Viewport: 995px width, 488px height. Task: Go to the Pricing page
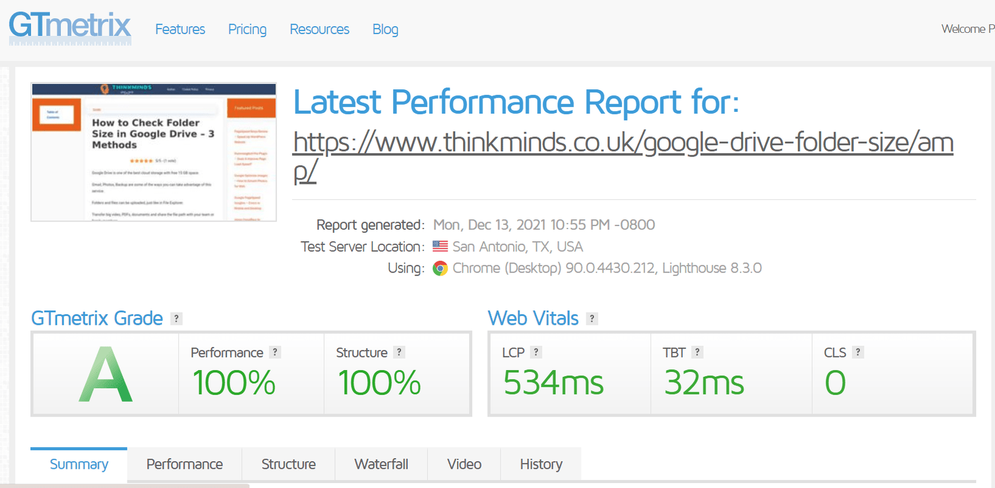[x=247, y=29]
